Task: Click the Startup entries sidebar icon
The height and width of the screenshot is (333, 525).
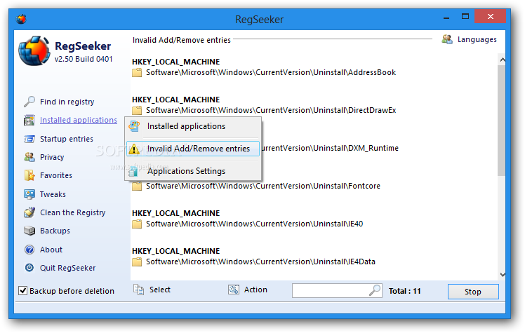Action: click(x=29, y=139)
